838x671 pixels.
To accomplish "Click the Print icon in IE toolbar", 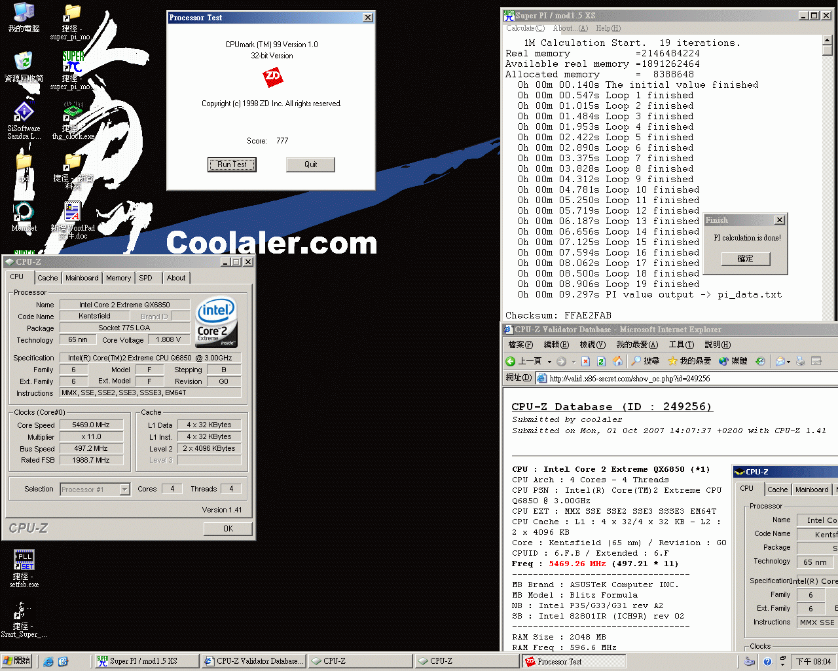I will (801, 361).
